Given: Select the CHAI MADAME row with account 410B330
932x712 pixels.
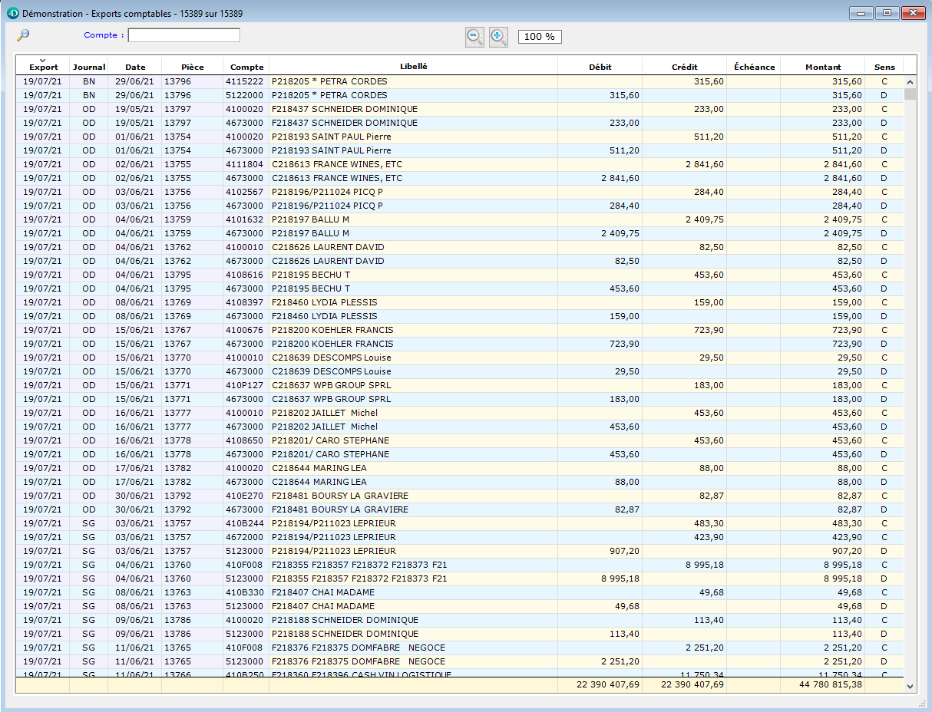Looking at the screenshot, I should 322,592.
